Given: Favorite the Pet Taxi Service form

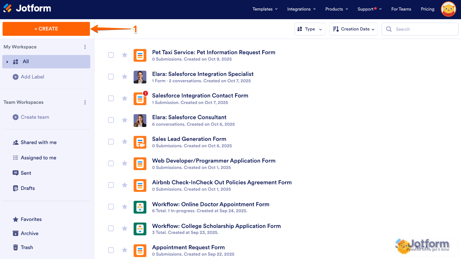Looking at the screenshot, I should [125, 55].
